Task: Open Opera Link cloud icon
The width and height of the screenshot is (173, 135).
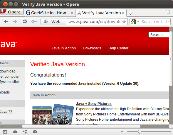Action: [x=15, y=132]
